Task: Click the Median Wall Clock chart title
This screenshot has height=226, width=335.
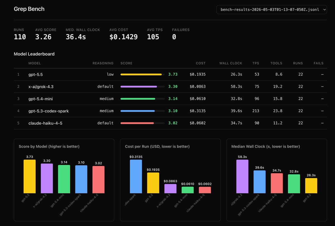Action: click(265, 146)
